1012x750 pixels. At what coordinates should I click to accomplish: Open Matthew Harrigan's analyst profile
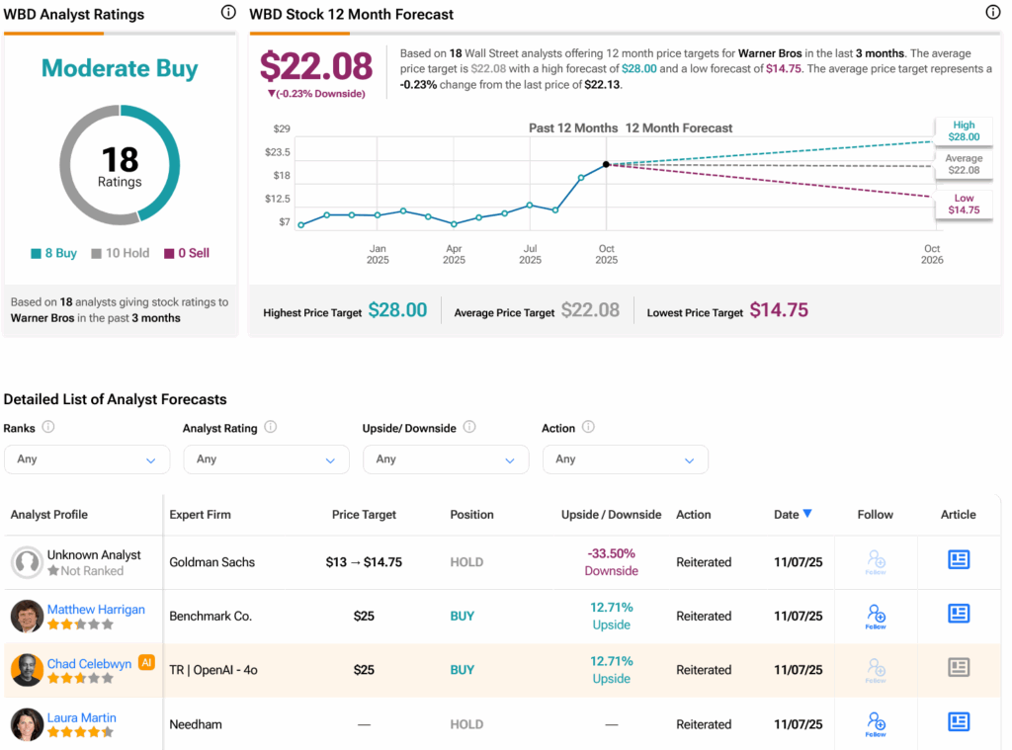click(96, 610)
